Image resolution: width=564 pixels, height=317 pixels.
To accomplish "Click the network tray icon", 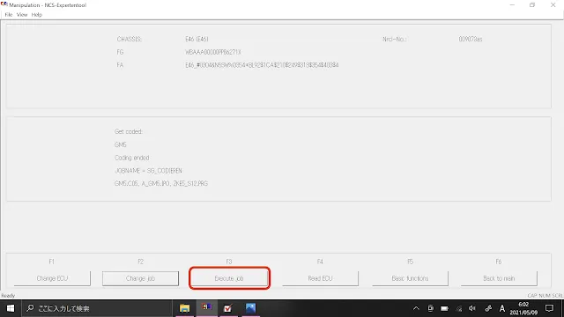I will pyautogui.click(x=459, y=308).
